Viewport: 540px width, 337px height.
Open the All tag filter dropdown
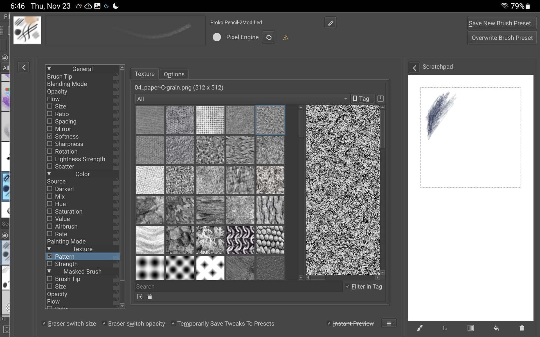242,99
